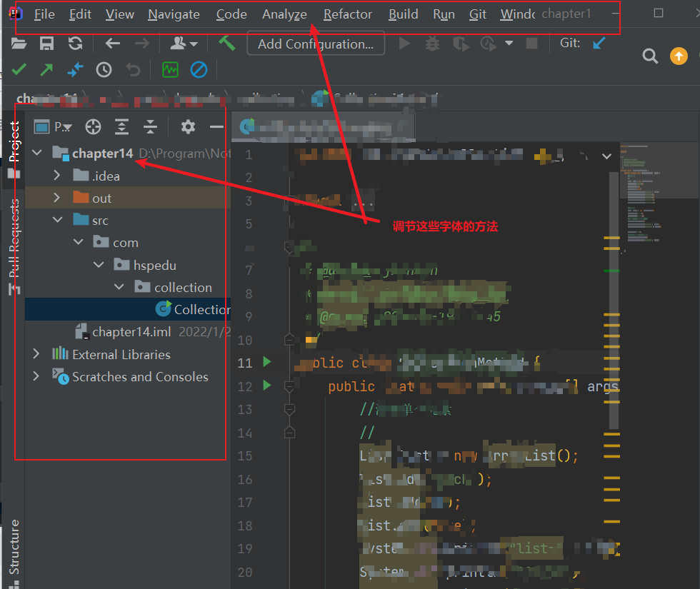Open the File menu
Image resolution: width=700 pixels, height=589 pixels.
point(44,14)
